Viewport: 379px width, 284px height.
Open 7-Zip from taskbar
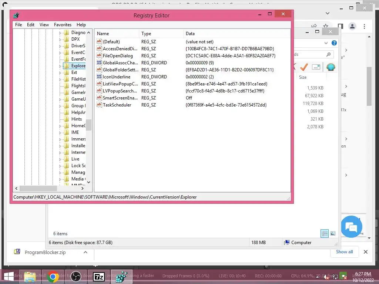click(x=99, y=277)
